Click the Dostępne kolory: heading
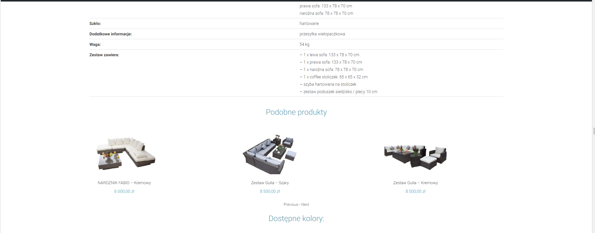 pyautogui.click(x=296, y=219)
